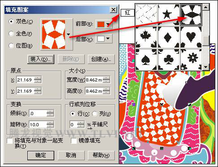Image resolution: width=218 pixels, height=167 pixels.
Task: Click the tile offset spinner arrows
Action: (81, 124)
